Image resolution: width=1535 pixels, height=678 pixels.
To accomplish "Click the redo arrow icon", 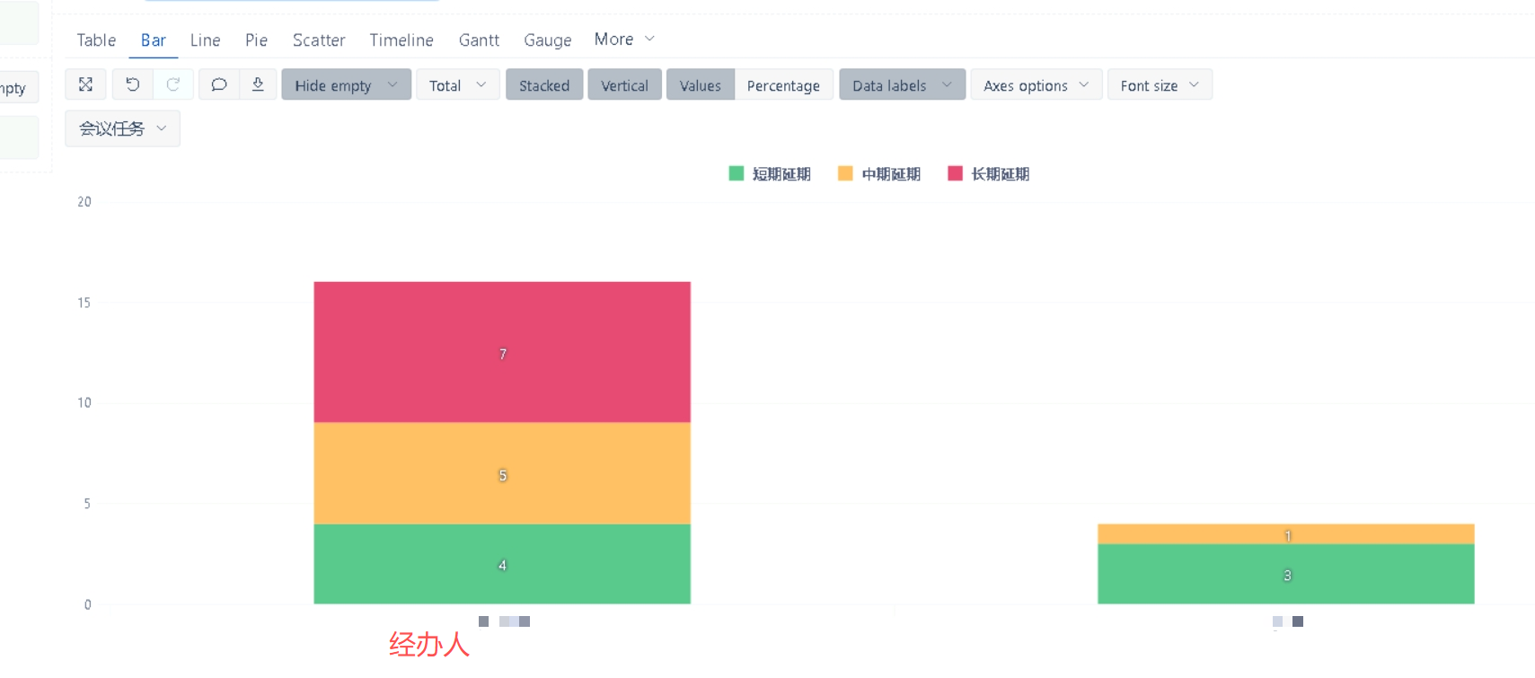I will click(x=173, y=84).
